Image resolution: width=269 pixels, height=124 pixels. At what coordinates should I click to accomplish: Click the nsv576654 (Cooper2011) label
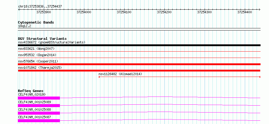click(38, 61)
